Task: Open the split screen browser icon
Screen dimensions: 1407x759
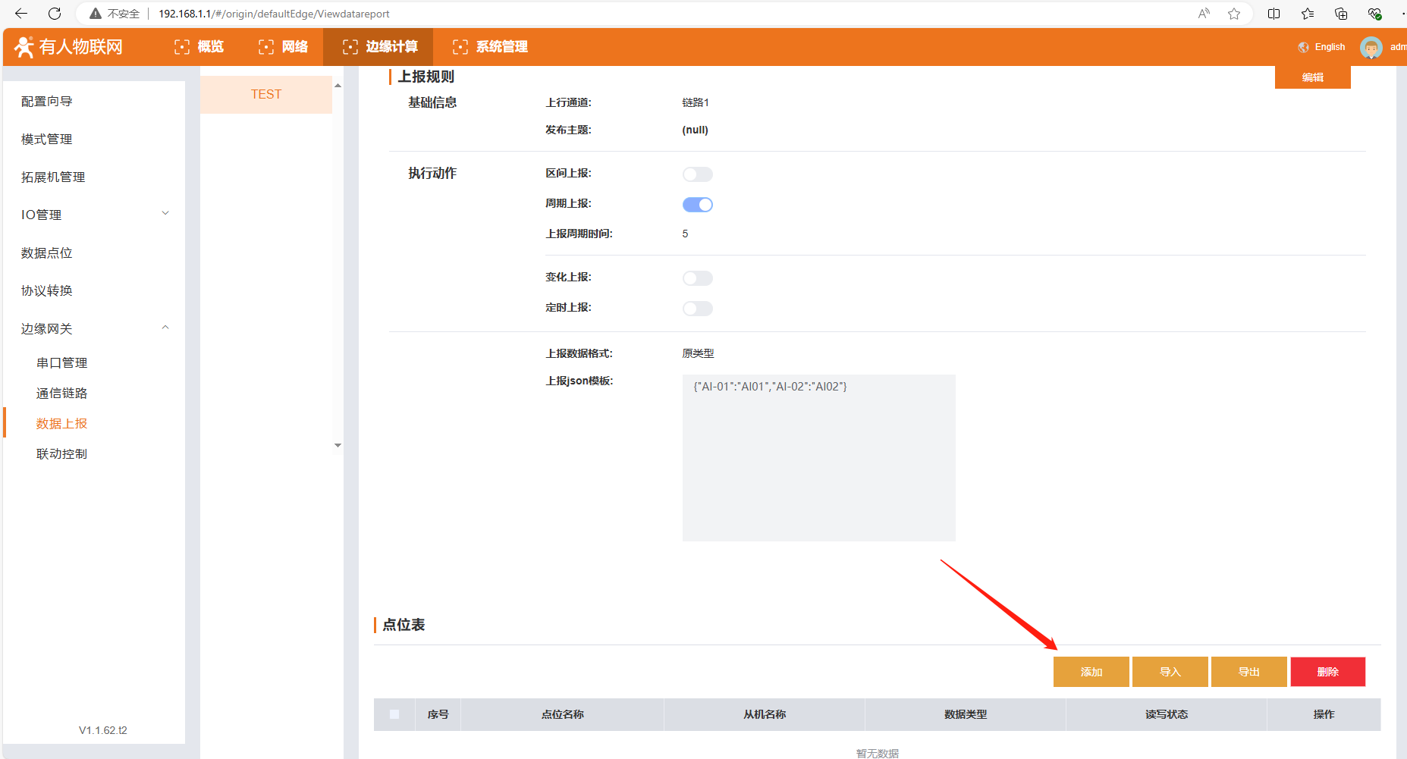Action: [1274, 14]
